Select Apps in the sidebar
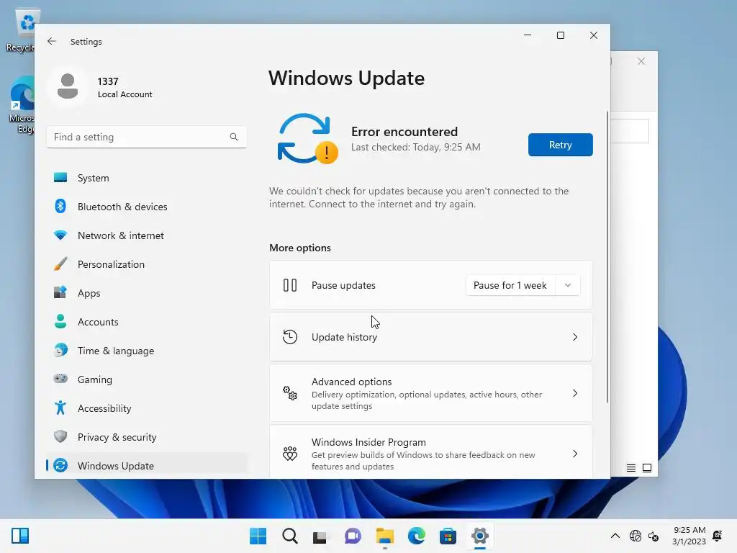The width and height of the screenshot is (737, 553). [147, 293]
